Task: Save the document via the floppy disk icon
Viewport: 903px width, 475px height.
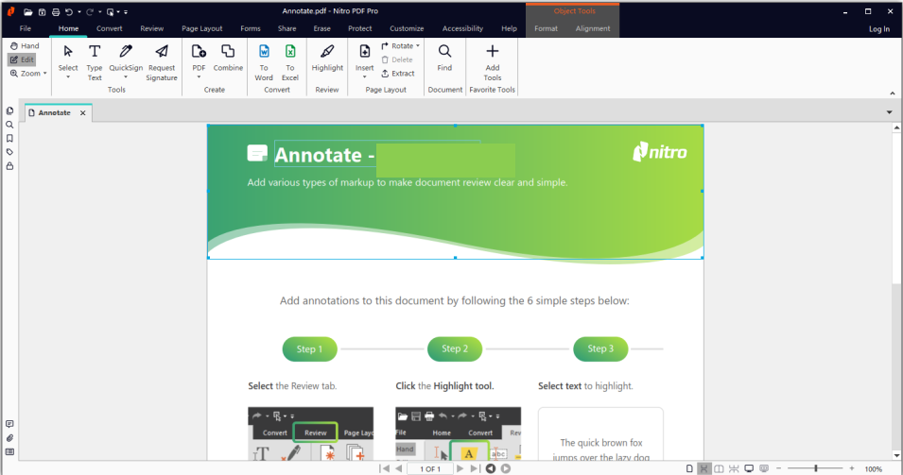Action: (42, 11)
